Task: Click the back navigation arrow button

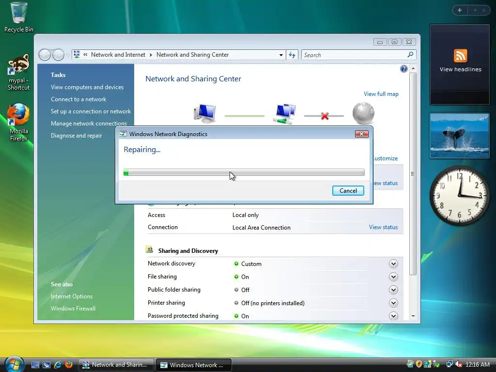Action: [x=45, y=55]
